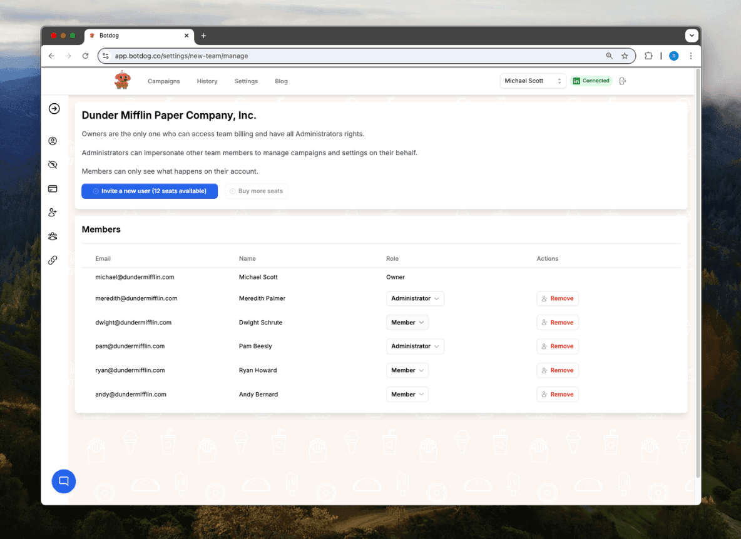Expand sidebar with the arrow circle icon
This screenshot has height=539, width=741.
tap(54, 109)
